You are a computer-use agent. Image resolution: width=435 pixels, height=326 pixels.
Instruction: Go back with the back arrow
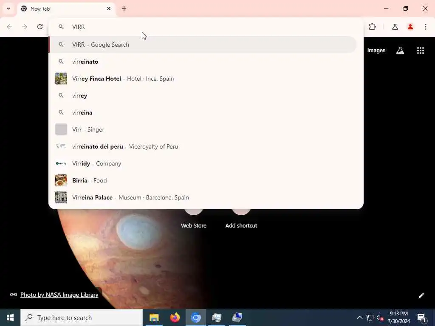(9, 27)
